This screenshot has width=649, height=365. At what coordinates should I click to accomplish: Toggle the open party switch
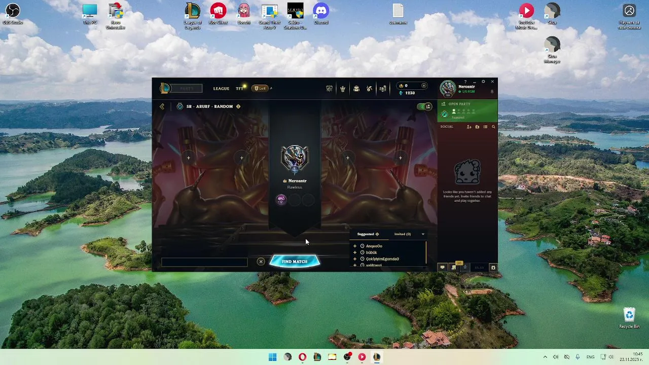tap(424, 106)
